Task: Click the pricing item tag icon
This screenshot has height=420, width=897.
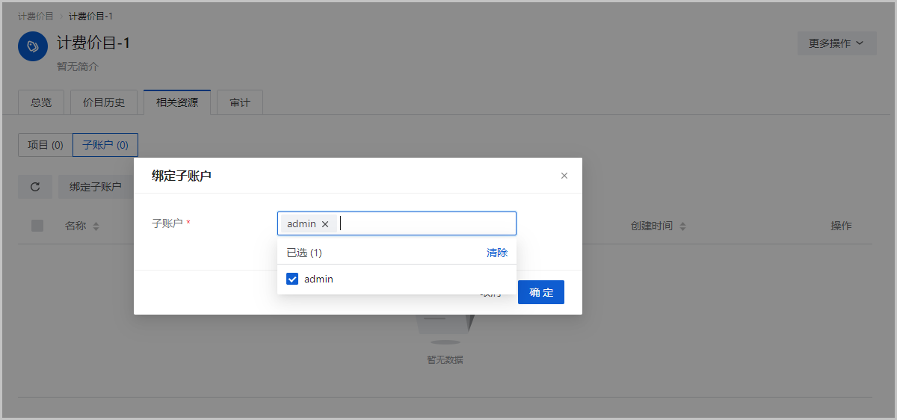Action: coord(32,46)
